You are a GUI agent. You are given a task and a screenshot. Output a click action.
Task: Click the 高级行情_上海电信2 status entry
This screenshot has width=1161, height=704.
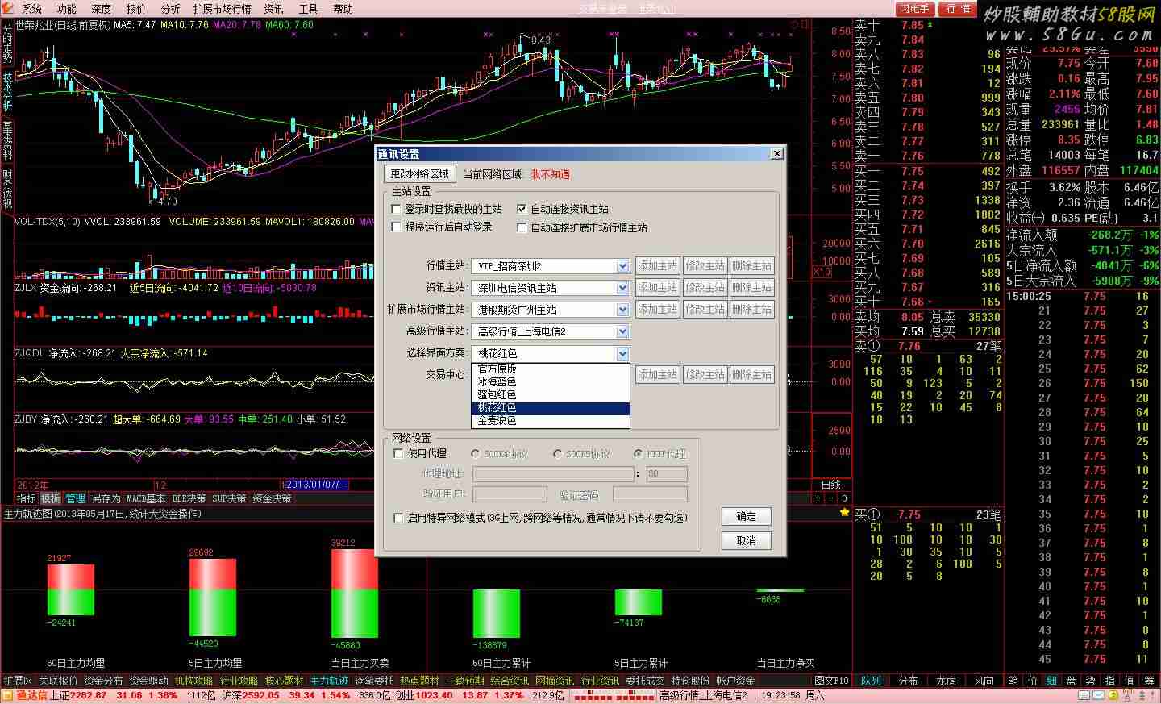[x=704, y=695]
